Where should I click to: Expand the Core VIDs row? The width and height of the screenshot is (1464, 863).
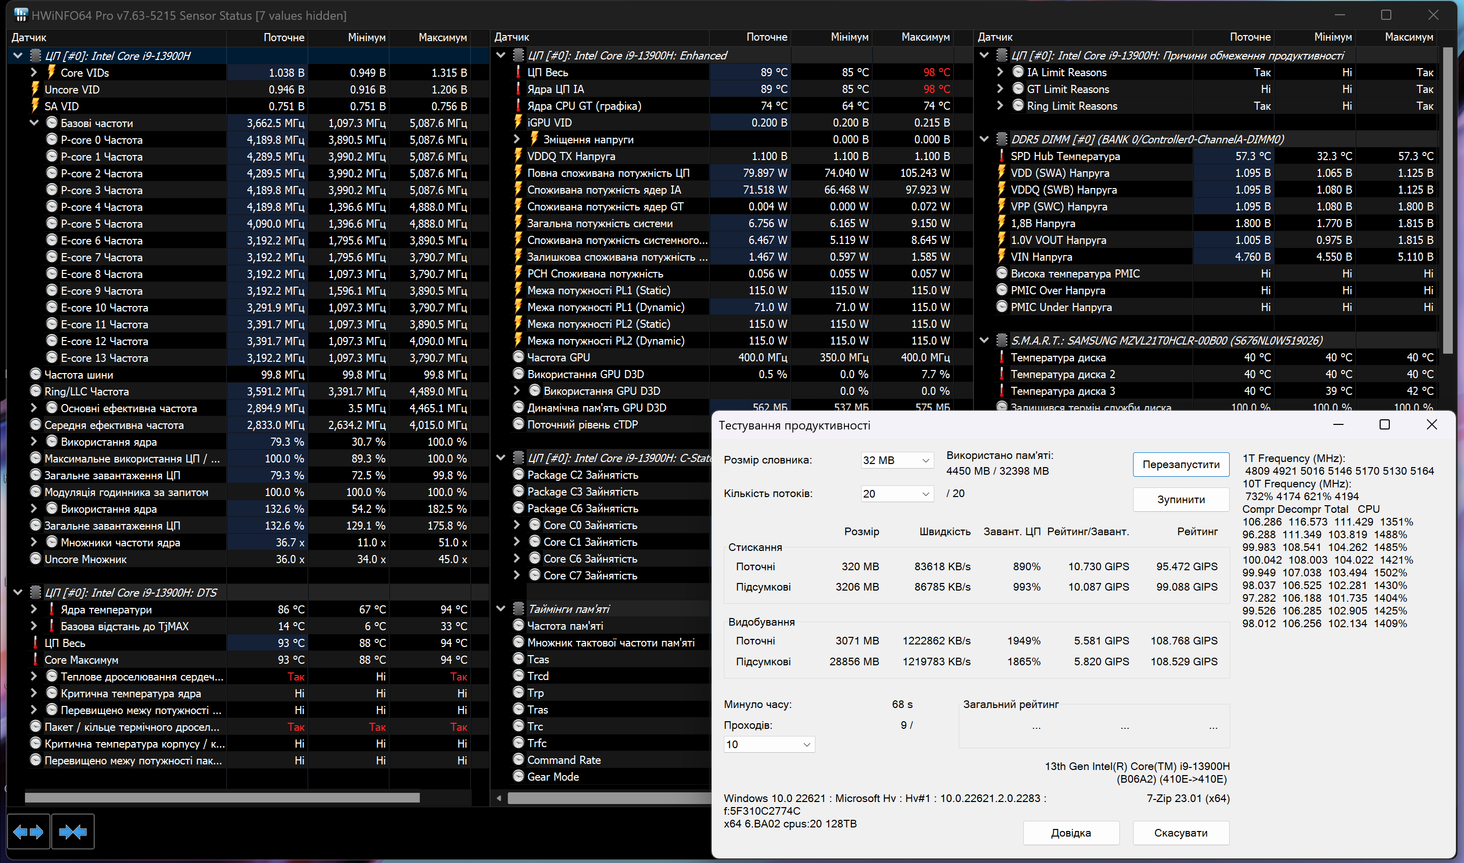click(34, 73)
